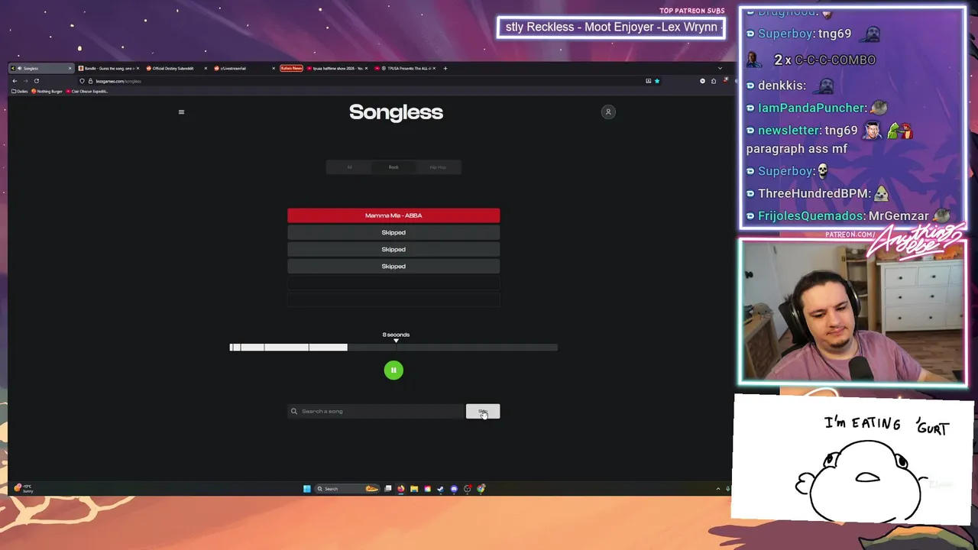Image resolution: width=978 pixels, height=550 pixels.
Task: Open the Dailies bookmarks folder
Action: [19, 92]
